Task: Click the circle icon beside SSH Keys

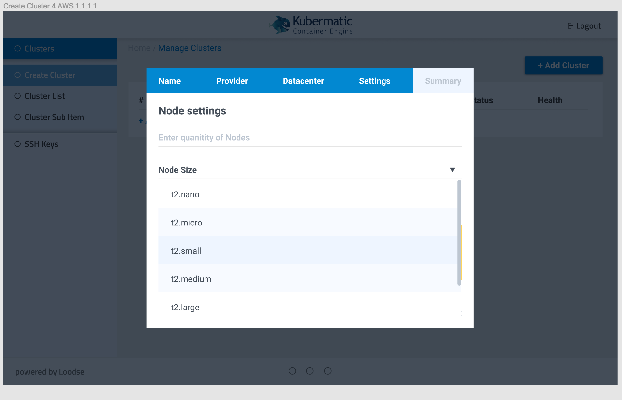Action: click(x=17, y=143)
